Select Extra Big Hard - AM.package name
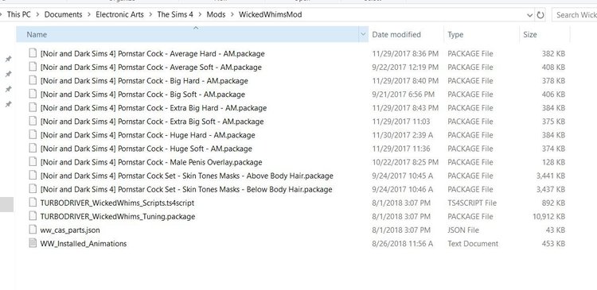 tap(154, 108)
